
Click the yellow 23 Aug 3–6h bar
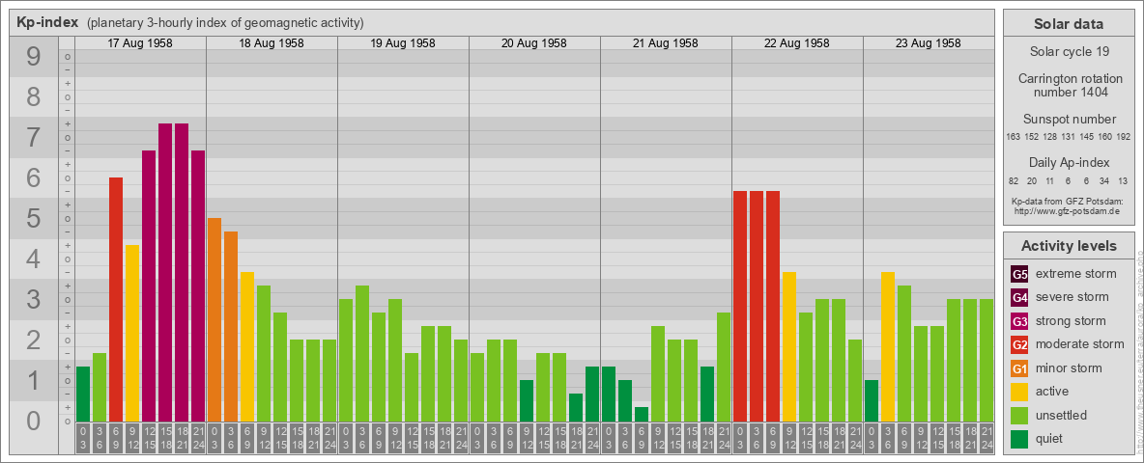click(887, 347)
